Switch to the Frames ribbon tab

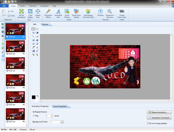[22, 6]
